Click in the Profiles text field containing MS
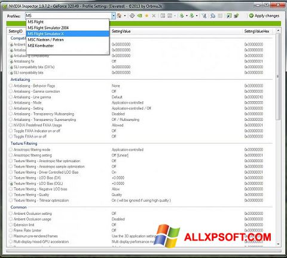 point(68,16)
